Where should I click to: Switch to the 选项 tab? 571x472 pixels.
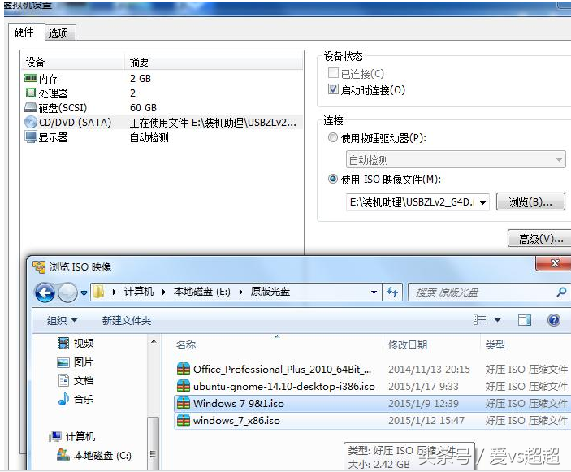58,33
